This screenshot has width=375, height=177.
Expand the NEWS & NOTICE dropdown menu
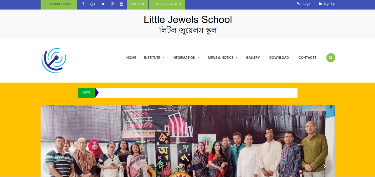[x=223, y=58]
